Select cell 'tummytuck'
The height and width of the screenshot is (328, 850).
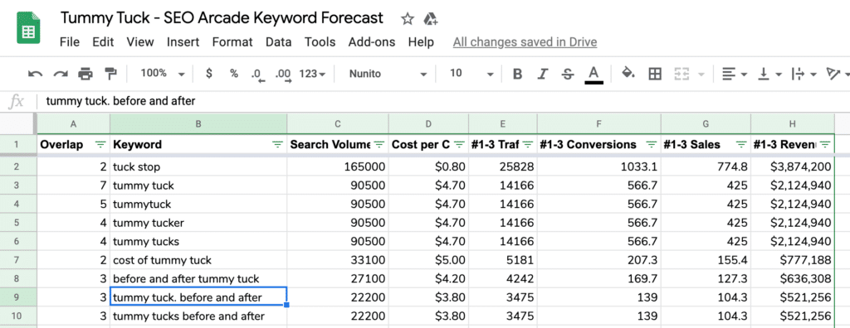[198, 204]
